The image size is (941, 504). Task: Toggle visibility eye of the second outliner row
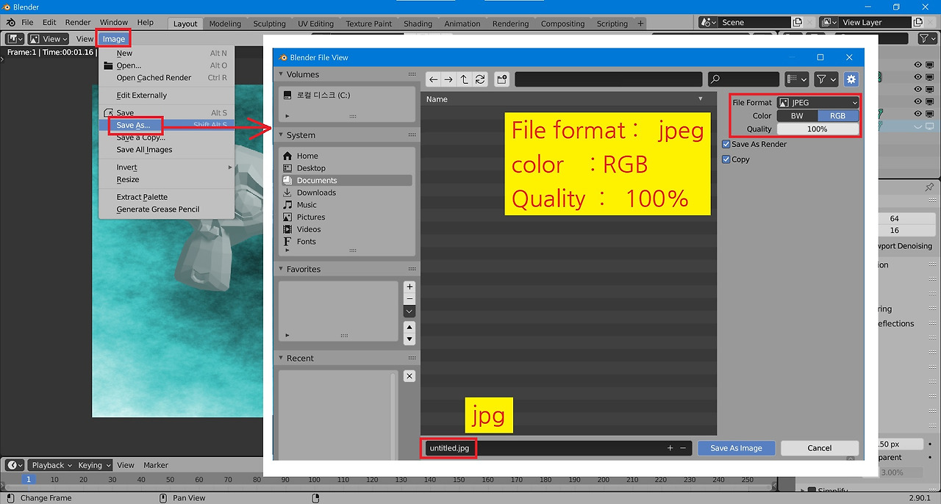tap(917, 78)
